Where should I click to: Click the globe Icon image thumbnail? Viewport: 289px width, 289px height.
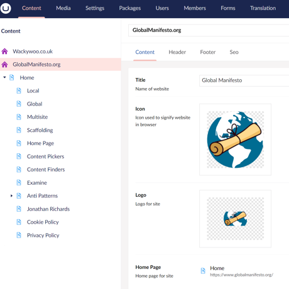click(x=235, y=139)
